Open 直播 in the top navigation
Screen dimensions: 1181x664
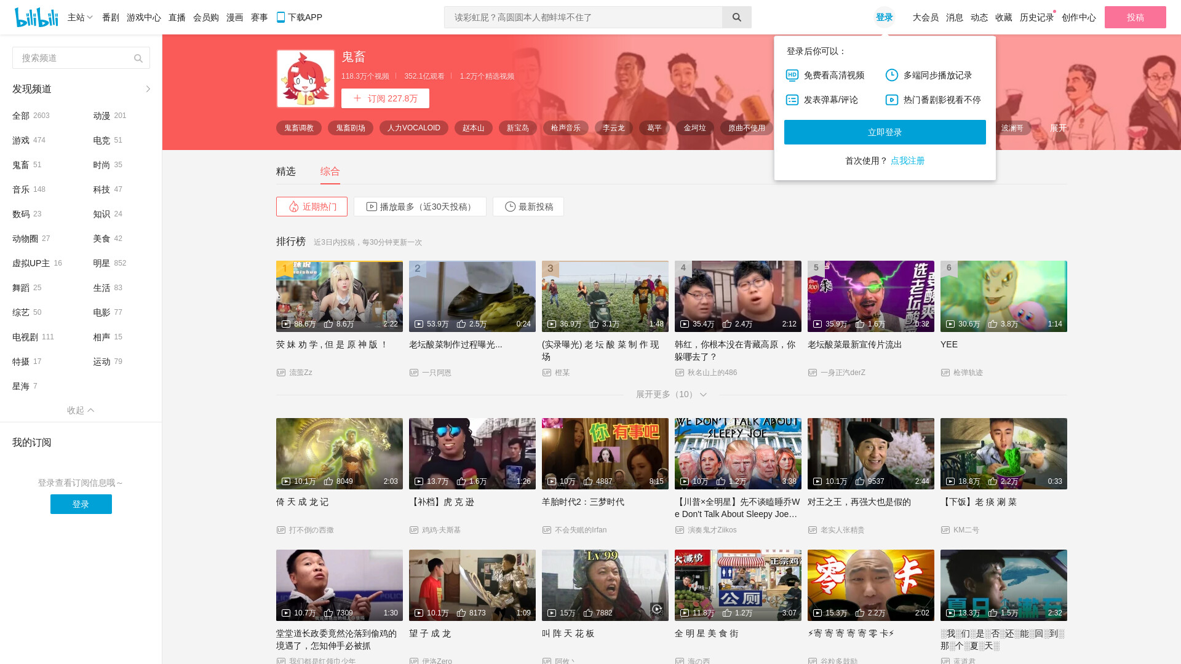(x=177, y=17)
